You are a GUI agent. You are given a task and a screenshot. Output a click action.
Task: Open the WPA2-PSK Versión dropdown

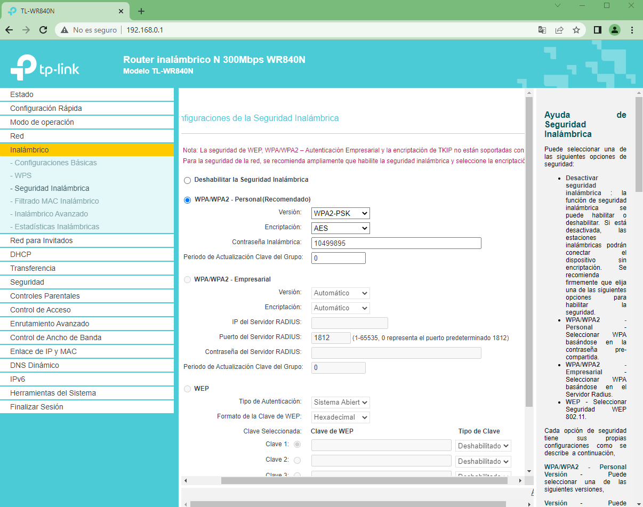340,213
